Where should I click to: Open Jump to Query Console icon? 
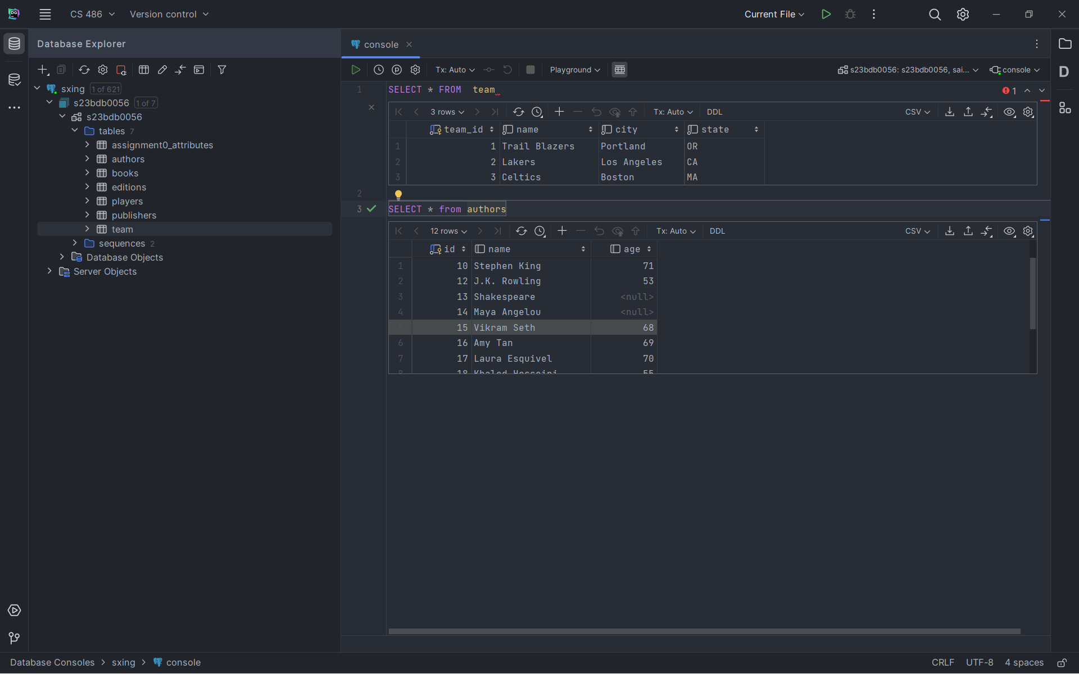[x=199, y=70]
